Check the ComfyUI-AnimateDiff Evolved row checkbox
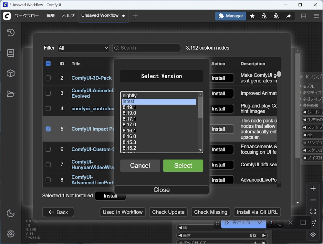 48,93
